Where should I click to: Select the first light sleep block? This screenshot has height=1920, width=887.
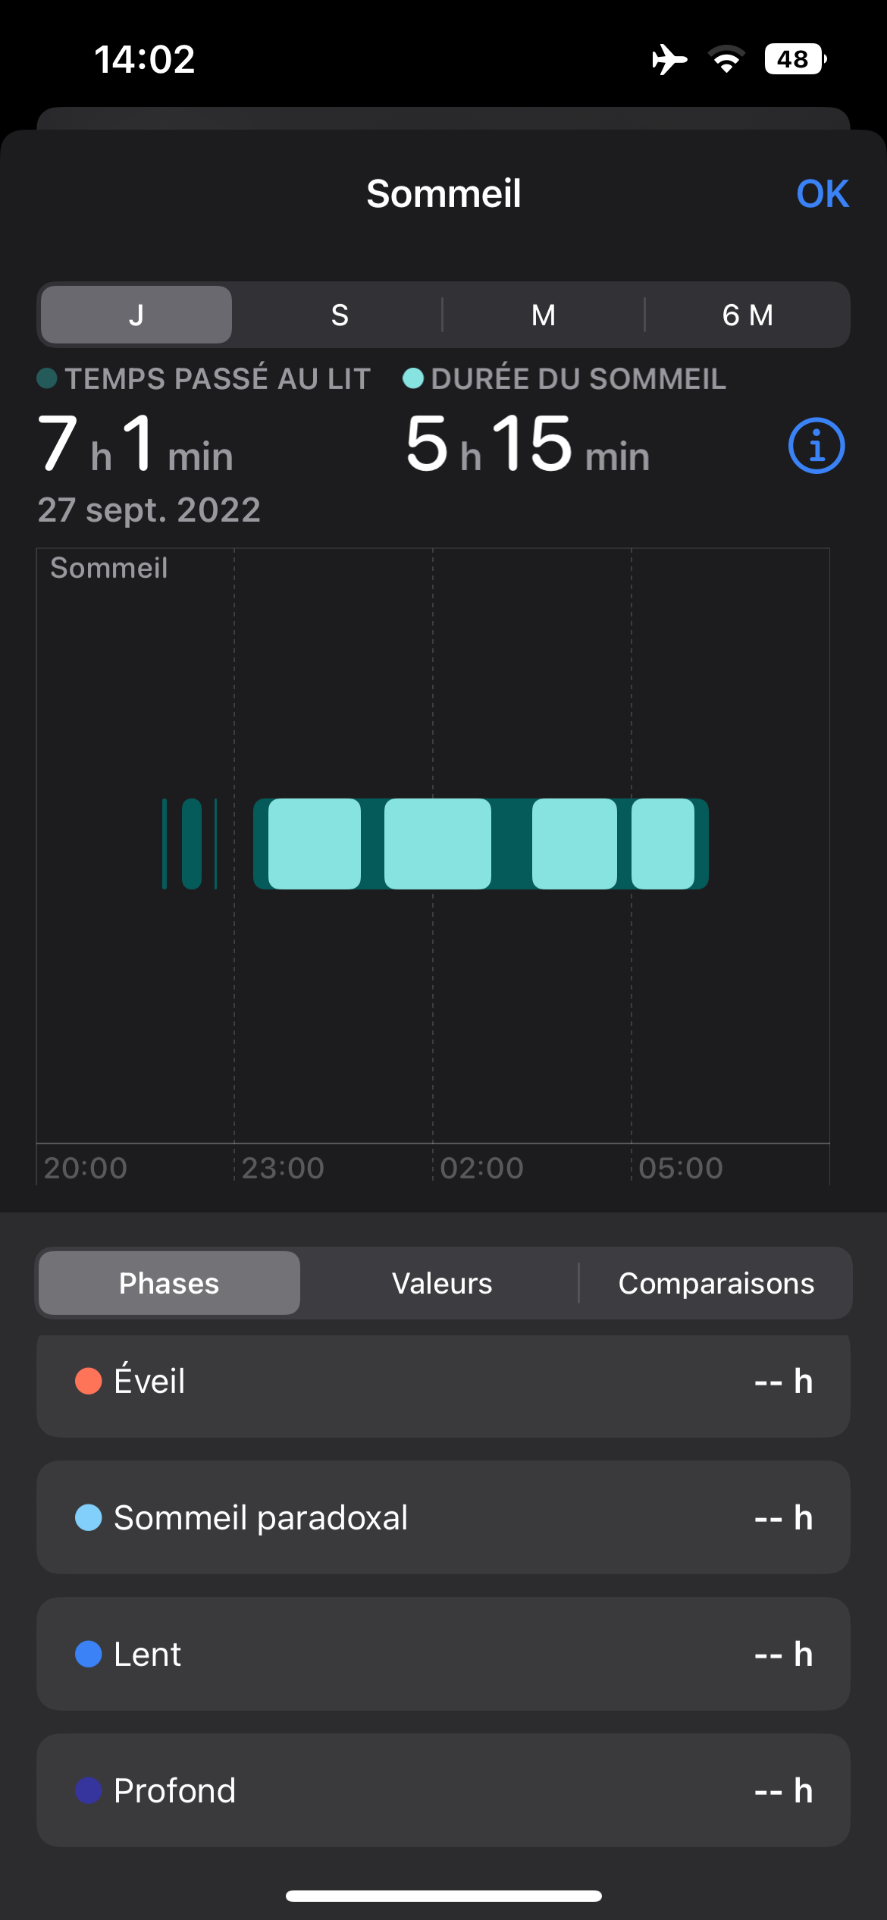(315, 843)
